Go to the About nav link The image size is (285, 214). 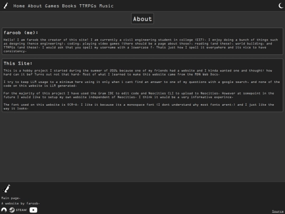[35, 6]
